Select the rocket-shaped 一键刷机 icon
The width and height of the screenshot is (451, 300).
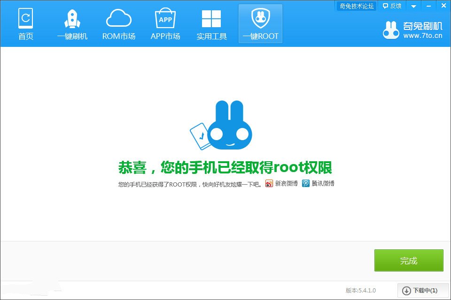click(72, 18)
